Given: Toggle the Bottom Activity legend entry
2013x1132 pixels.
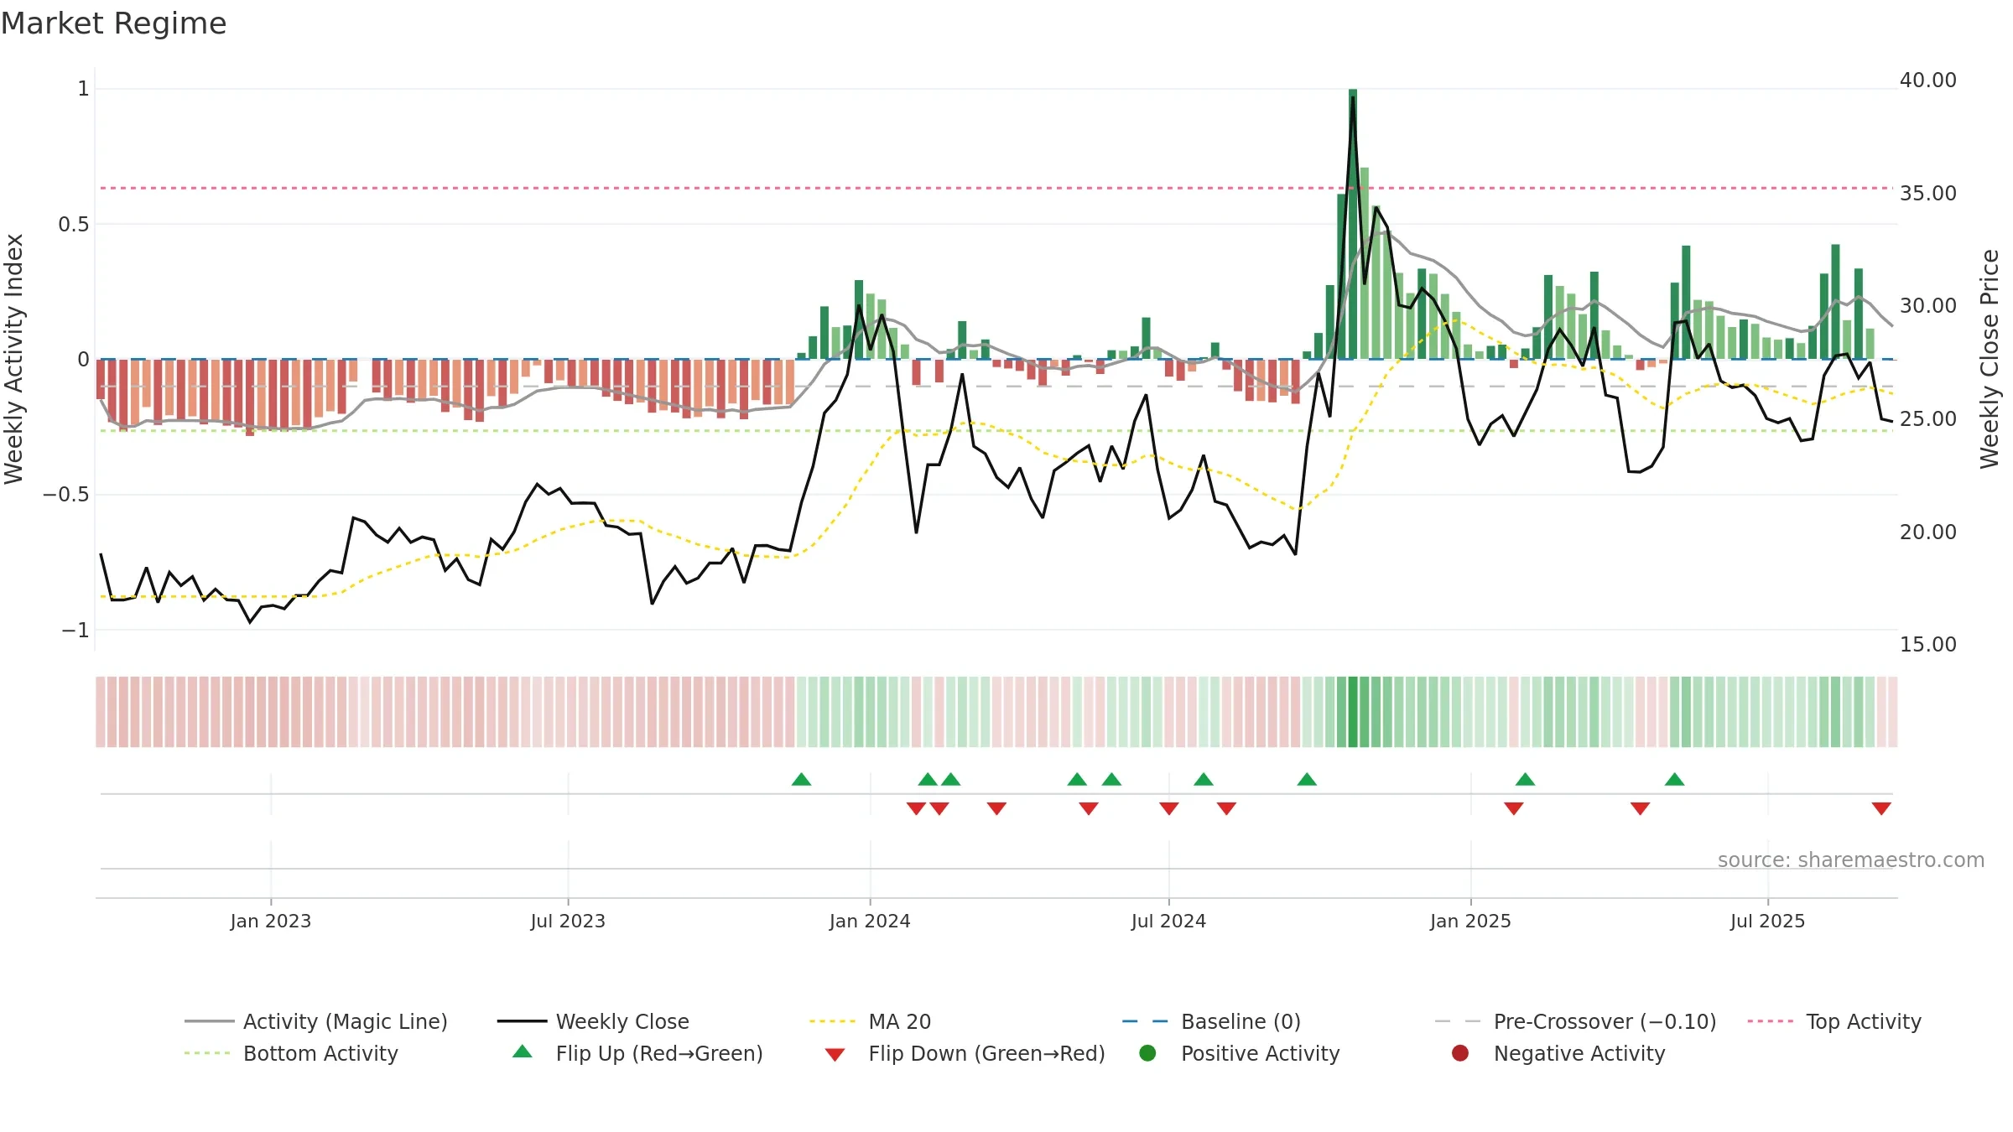Looking at the screenshot, I should (291, 1053).
